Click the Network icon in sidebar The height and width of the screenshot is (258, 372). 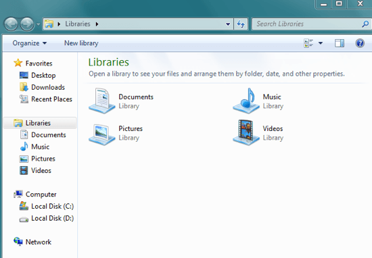[18, 242]
